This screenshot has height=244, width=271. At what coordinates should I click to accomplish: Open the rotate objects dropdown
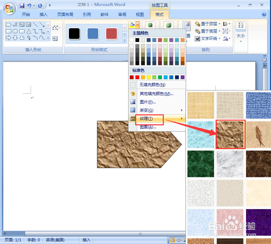(x=227, y=39)
